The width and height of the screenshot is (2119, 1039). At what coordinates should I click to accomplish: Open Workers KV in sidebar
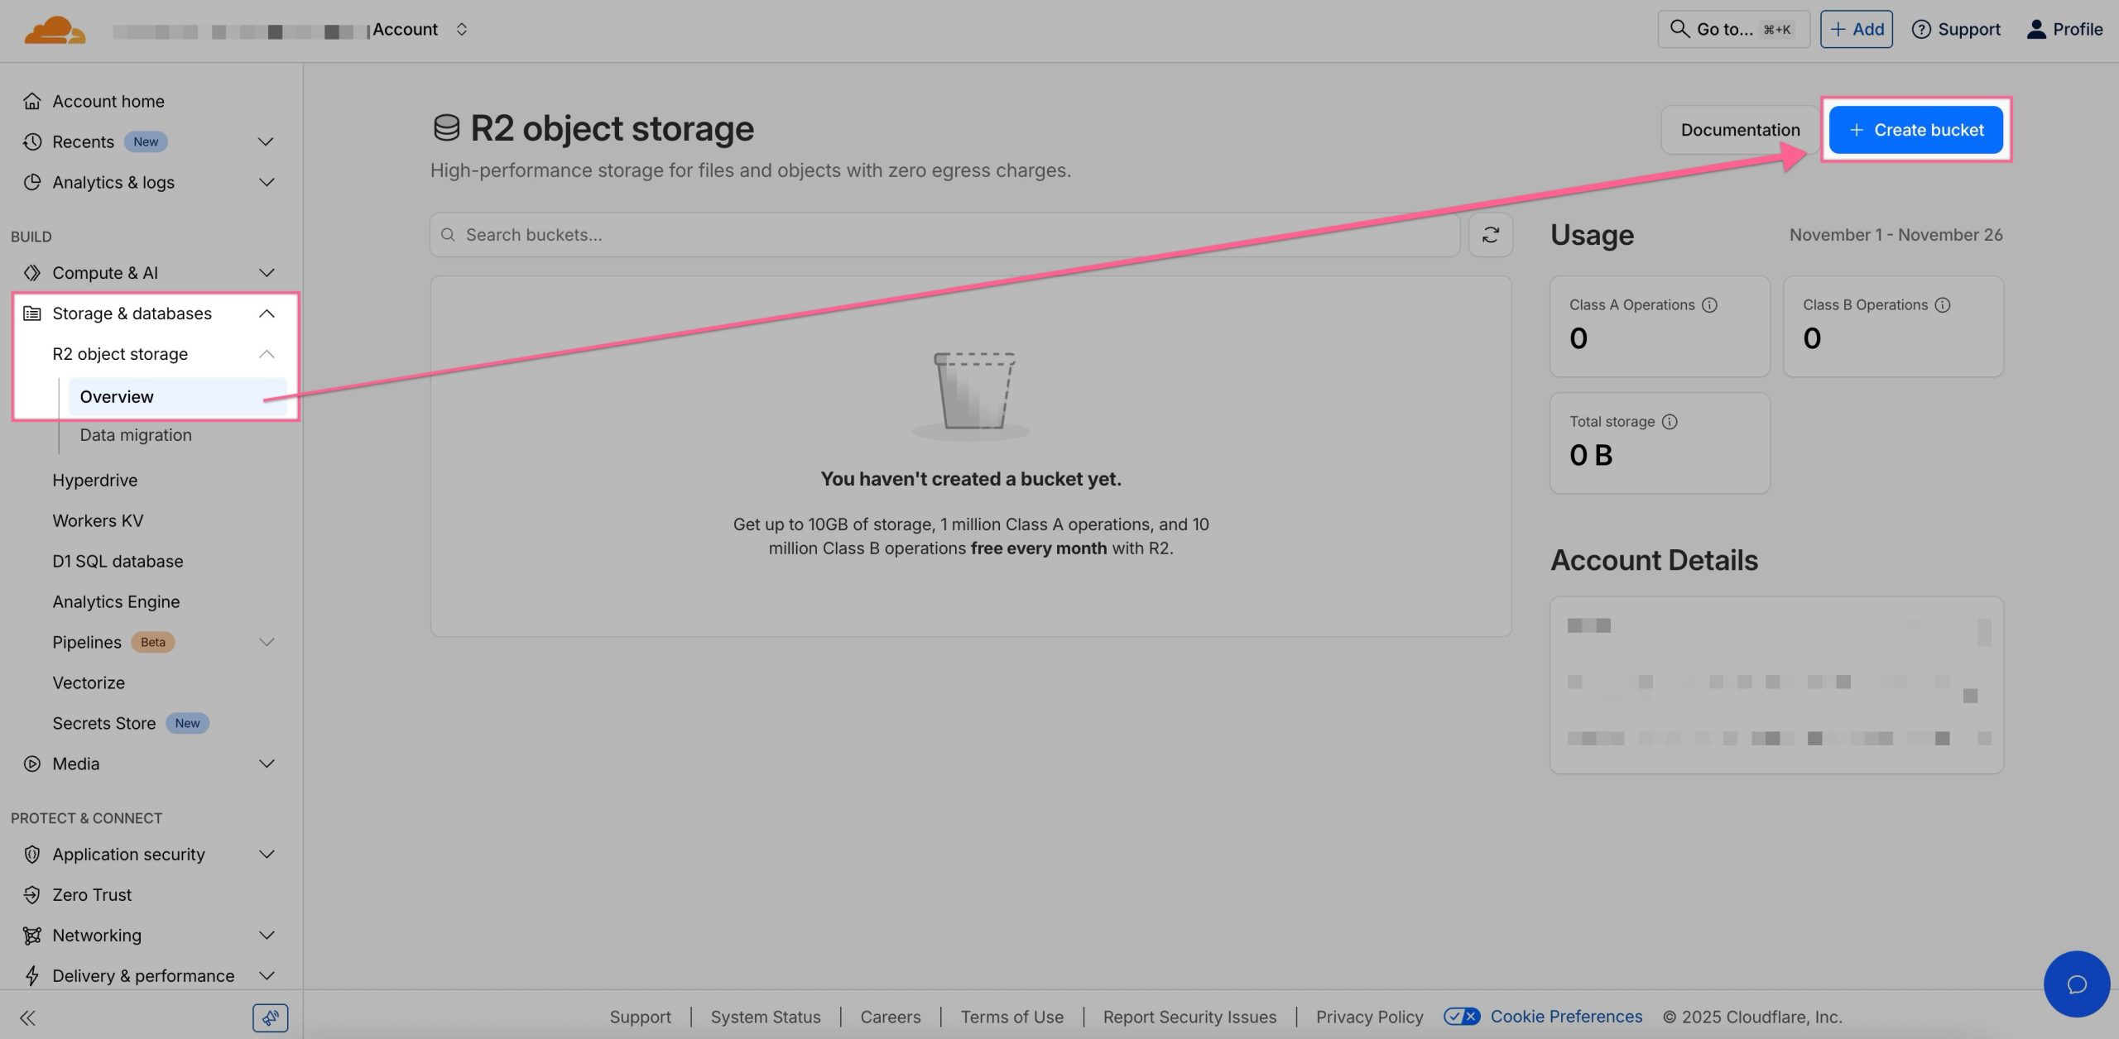(x=98, y=520)
